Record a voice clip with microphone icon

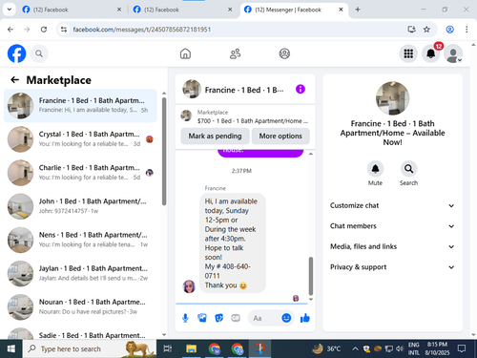[185, 318]
